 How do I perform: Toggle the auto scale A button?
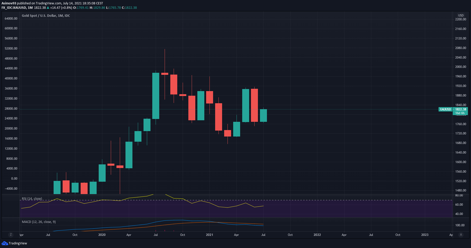click(461, 235)
